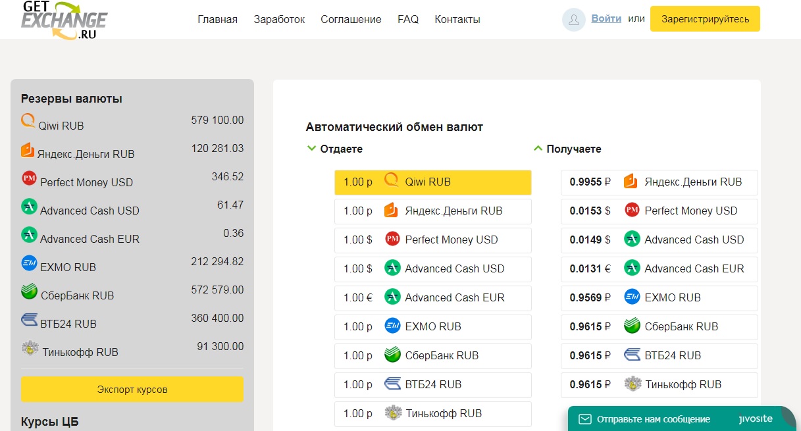Choose EXMO RUB as receive currency
The width and height of the screenshot is (801, 431).
click(659, 297)
